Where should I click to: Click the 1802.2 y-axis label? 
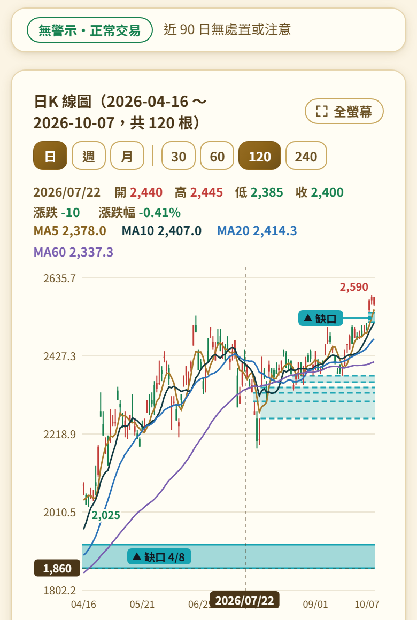(x=59, y=591)
